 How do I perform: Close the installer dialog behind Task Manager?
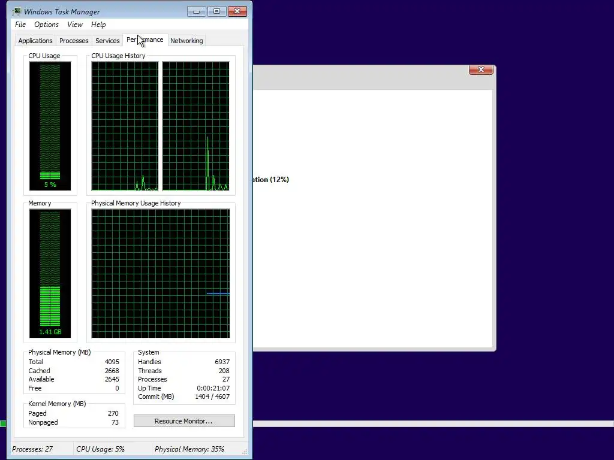tap(481, 69)
